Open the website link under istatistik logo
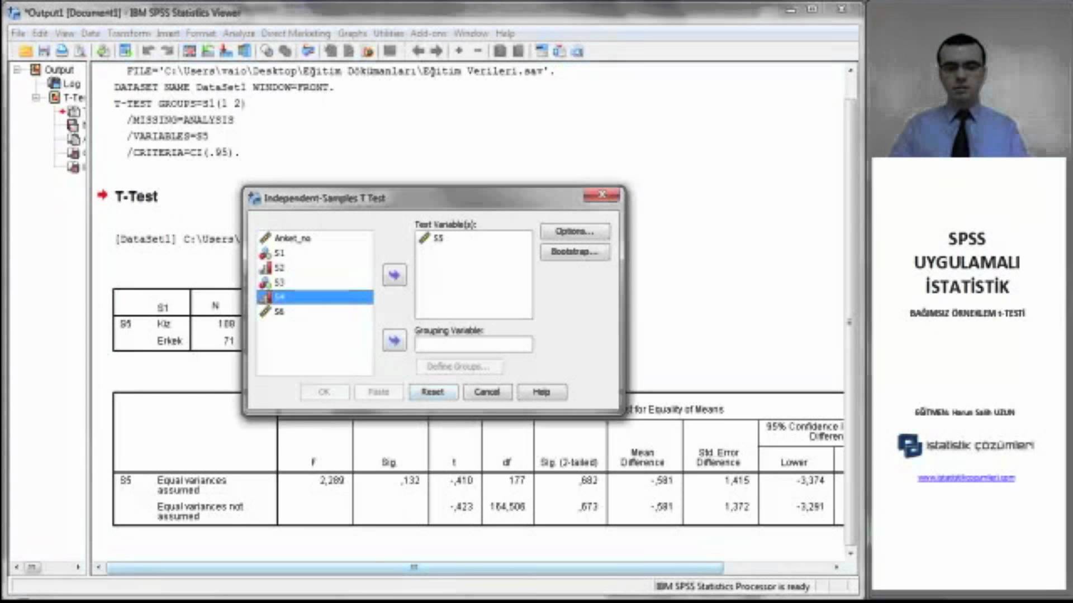Screen dimensions: 1073x603 966,478
